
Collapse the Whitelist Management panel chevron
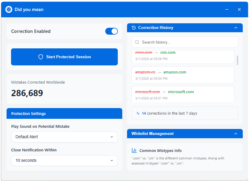point(236,134)
